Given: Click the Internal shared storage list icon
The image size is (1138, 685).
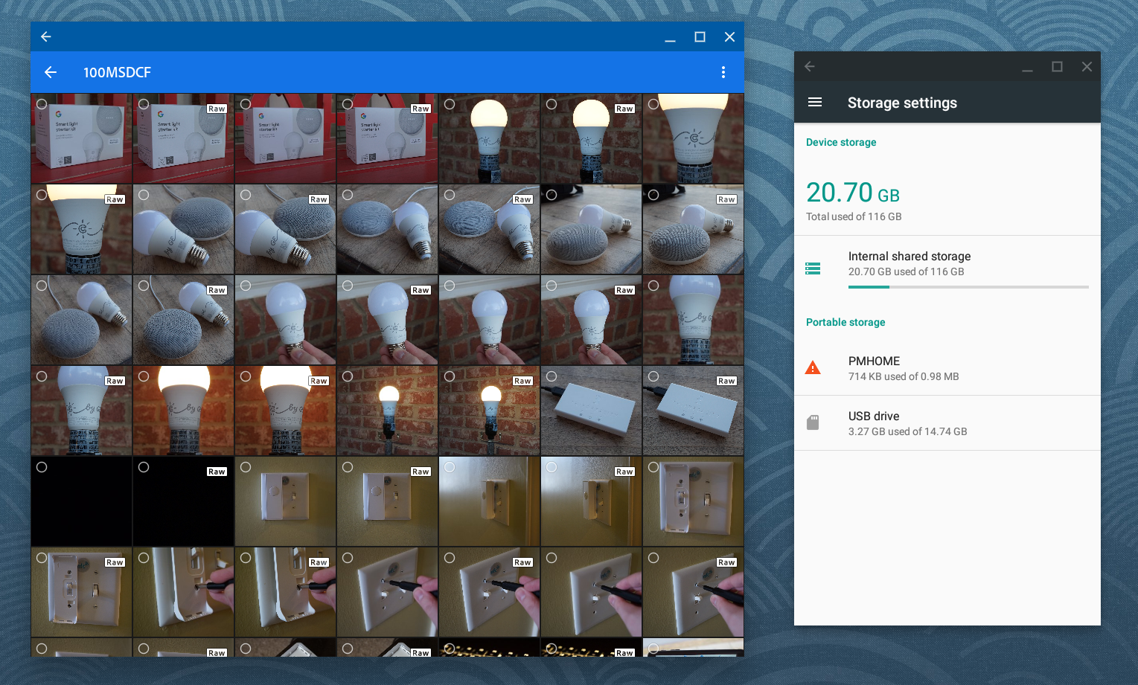Looking at the screenshot, I should 812,268.
